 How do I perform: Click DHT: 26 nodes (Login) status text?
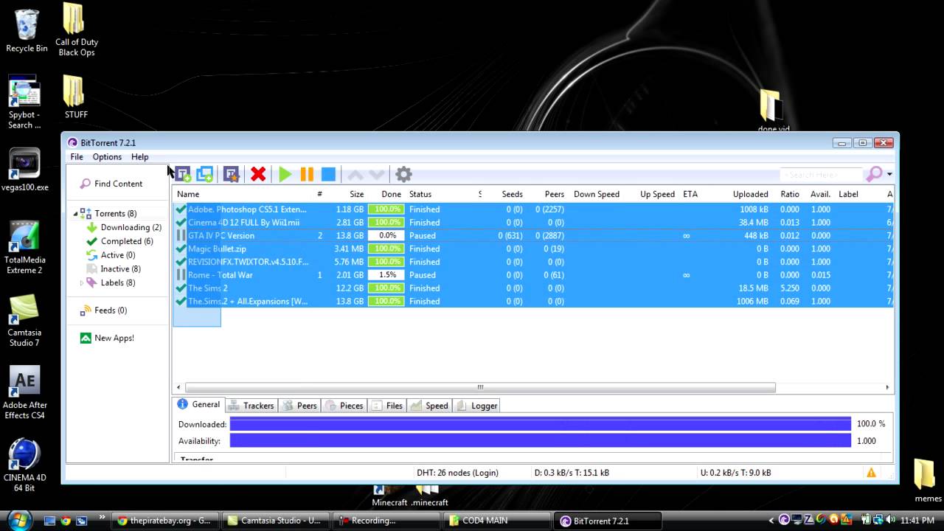457,473
